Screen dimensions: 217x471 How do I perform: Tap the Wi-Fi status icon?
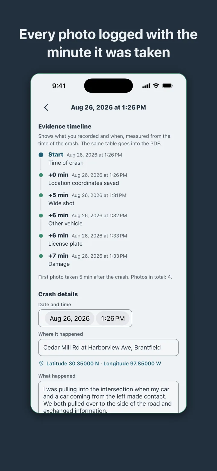(156, 86)
